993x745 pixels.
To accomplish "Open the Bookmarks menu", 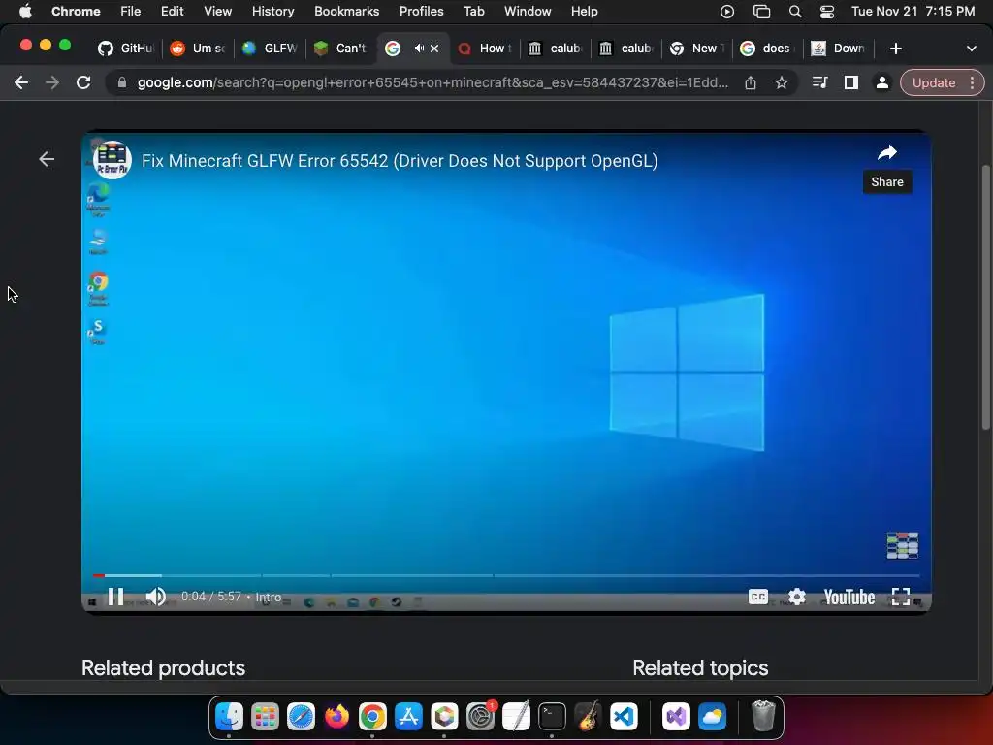I will pos(346,12).
